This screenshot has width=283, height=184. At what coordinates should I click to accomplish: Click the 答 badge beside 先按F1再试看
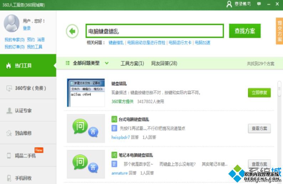point(114,128)
